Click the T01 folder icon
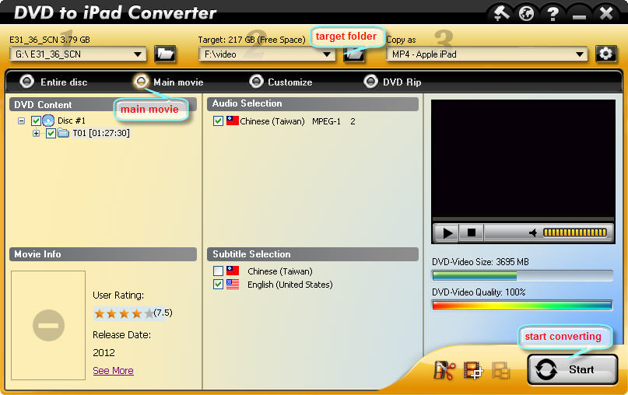 63,133
